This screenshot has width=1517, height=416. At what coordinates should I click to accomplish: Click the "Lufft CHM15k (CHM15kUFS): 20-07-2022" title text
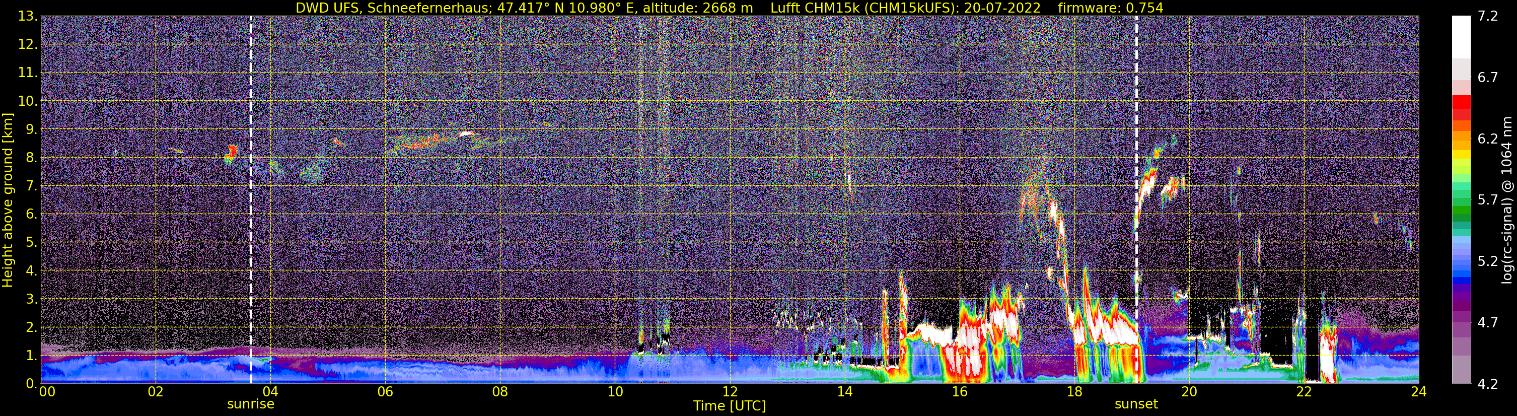(x=905, y=8)
